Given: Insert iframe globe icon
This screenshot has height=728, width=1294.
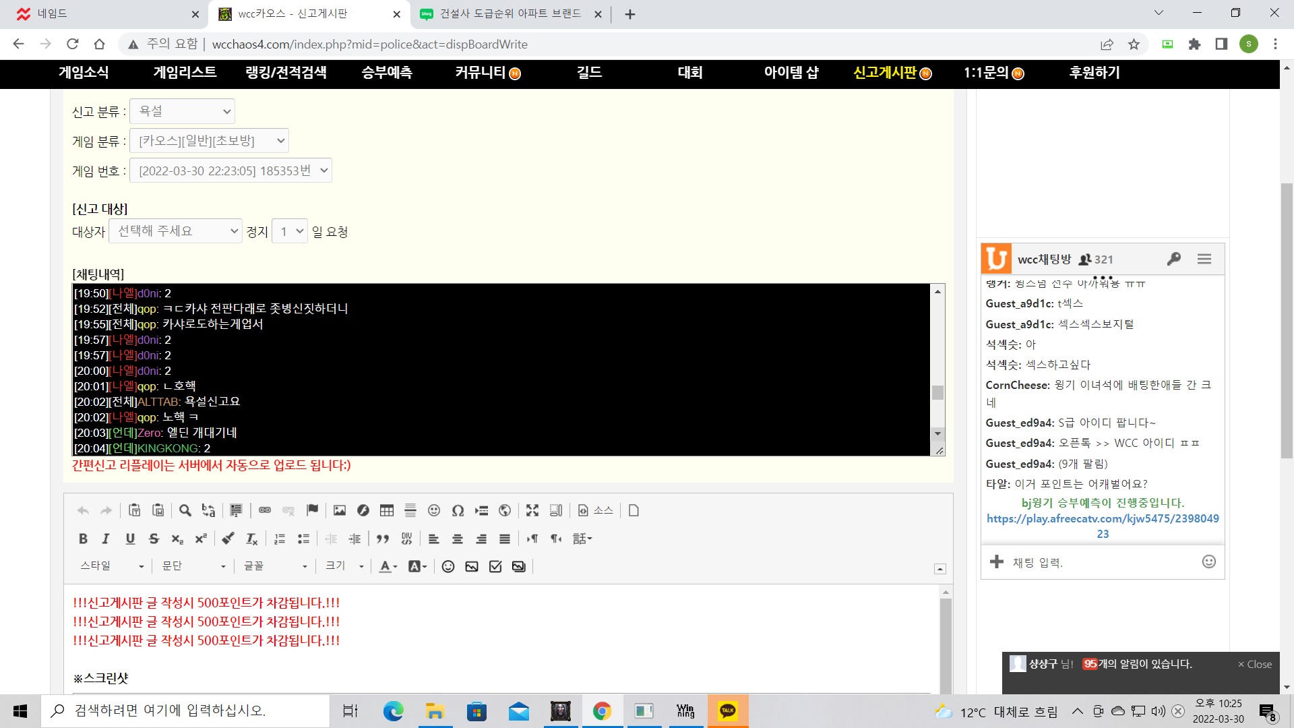Looking at the screenshot, I should click(505, 510).
